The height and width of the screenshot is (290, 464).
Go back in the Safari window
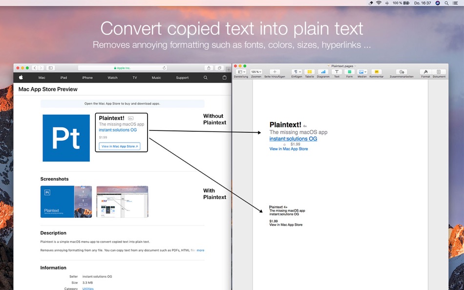click(35, 68)
